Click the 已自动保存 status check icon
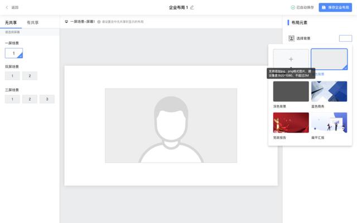The height and width of the screenshot is (223, 357). (293, 7)
